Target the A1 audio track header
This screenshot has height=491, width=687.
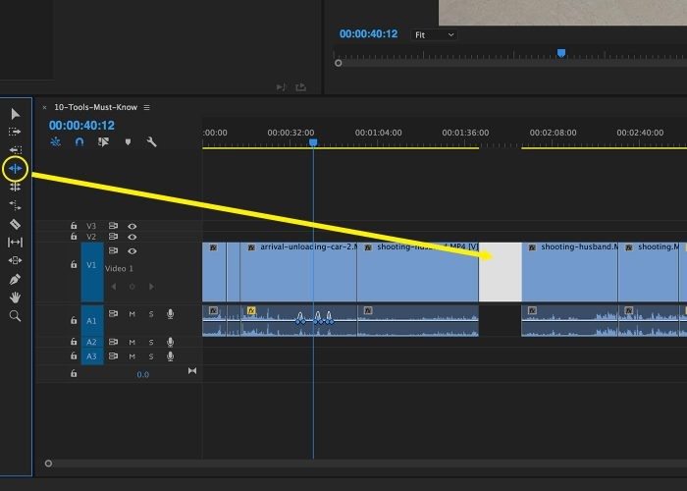point(91,320)
